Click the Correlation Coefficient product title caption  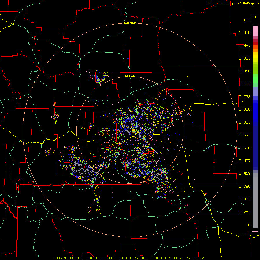[130, 258]
